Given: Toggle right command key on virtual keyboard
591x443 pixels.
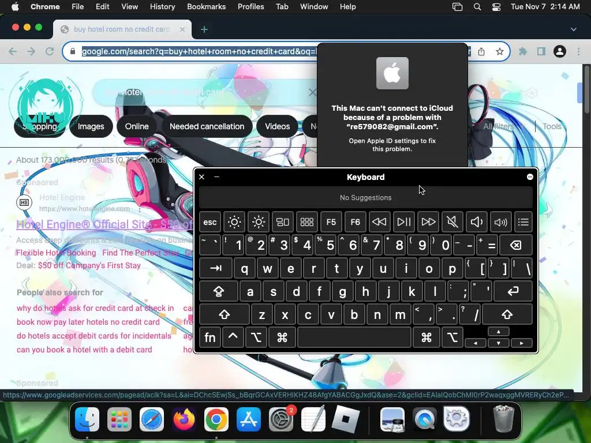Looking at the screenshot, I should (426, 337).
